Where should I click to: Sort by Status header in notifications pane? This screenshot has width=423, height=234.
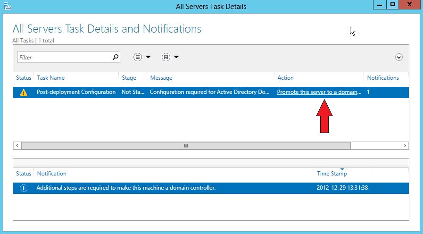[x=24, y=174]
